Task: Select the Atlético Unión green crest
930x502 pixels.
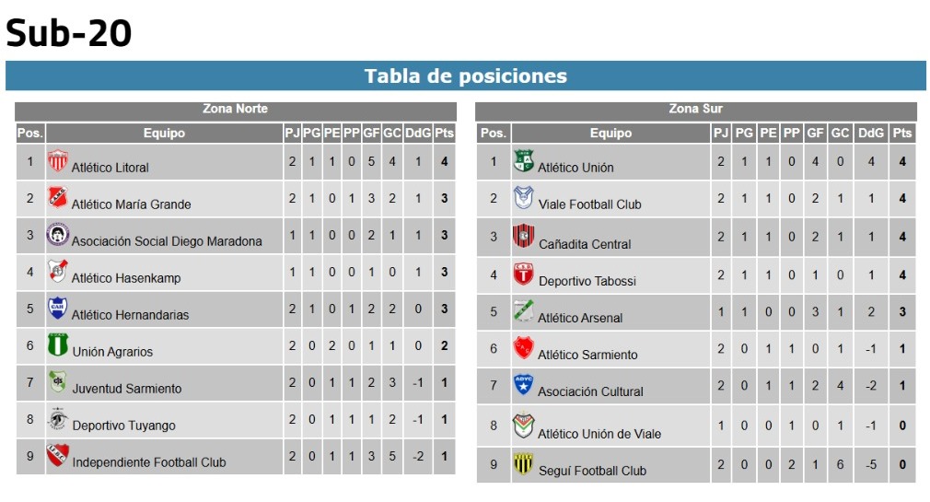Action: [x=524, y=161]
